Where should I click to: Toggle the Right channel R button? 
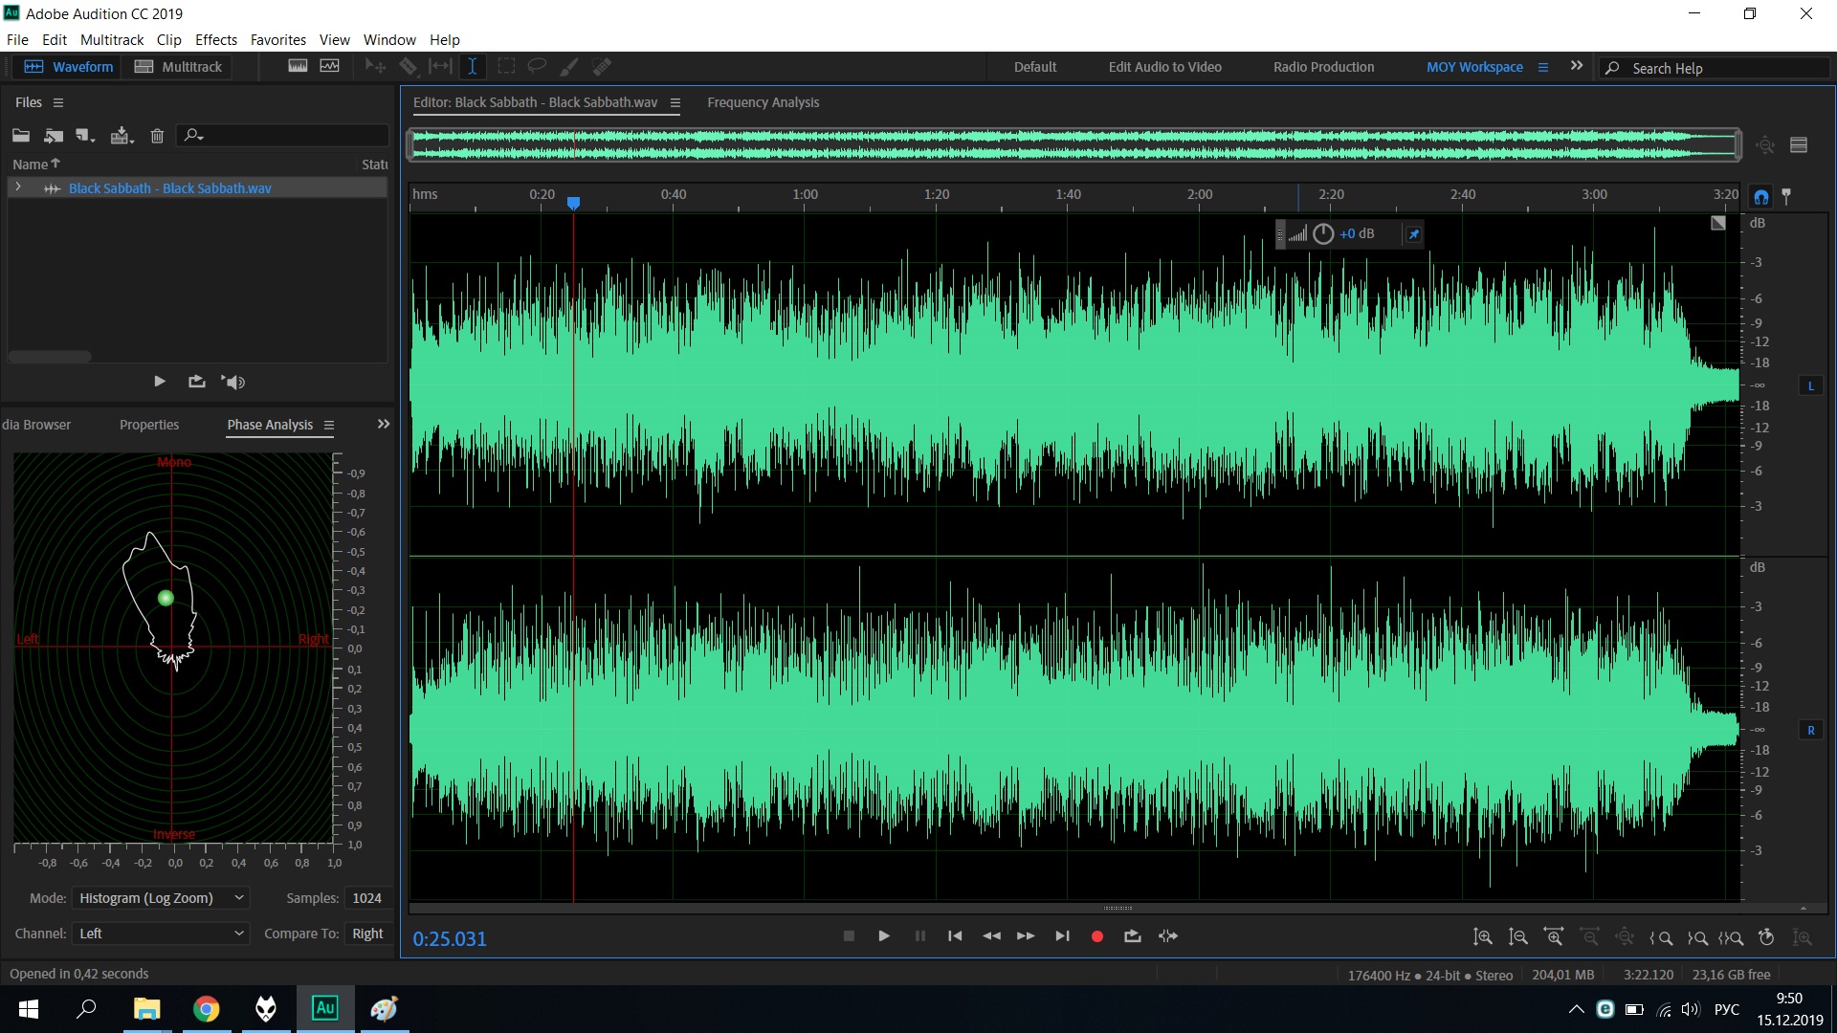(1810, 730)
